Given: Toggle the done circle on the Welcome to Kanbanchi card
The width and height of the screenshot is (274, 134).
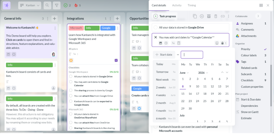Looking at the screenshot, I should [14, 54].
